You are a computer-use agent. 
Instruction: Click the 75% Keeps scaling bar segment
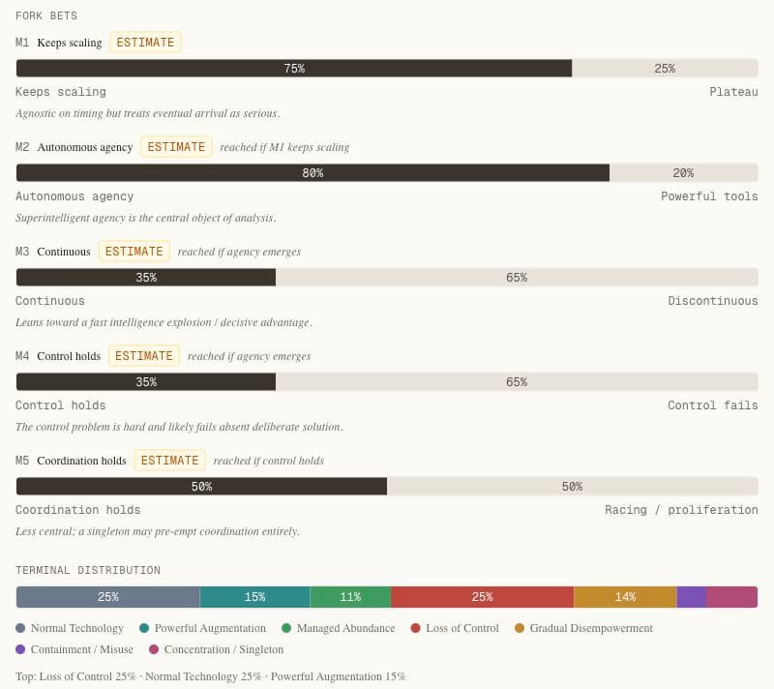294,68
